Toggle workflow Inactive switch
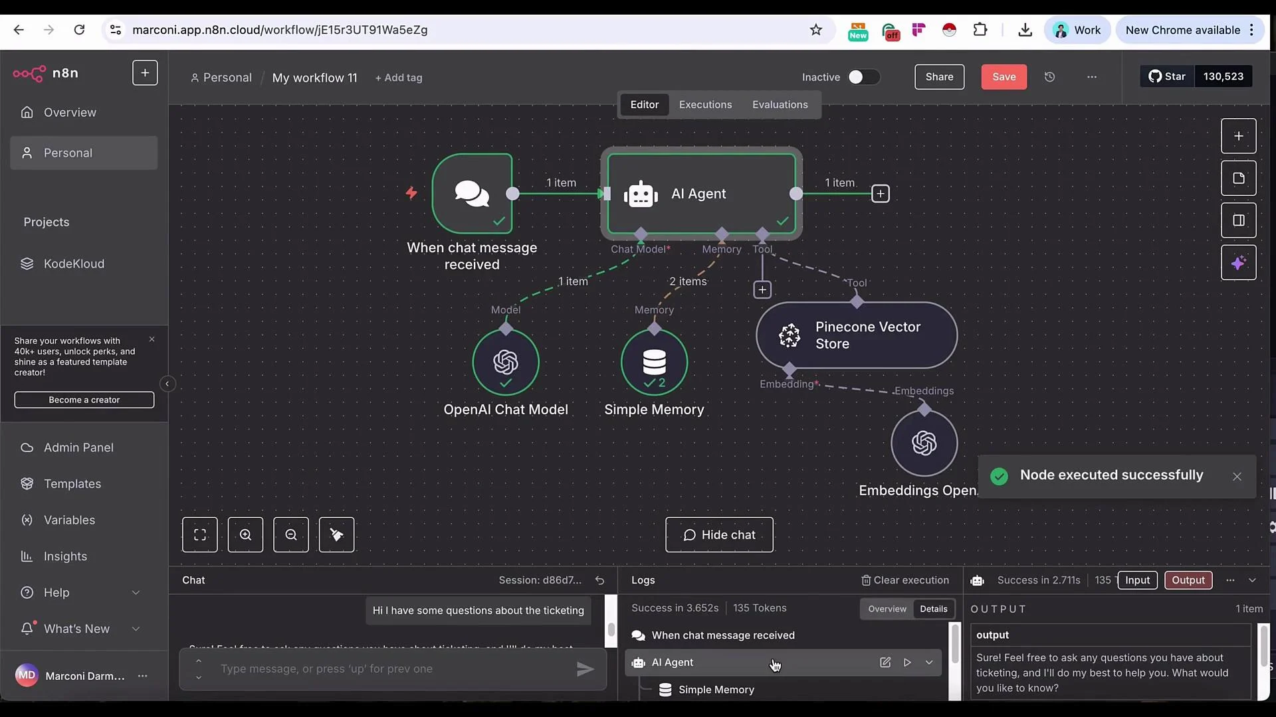Image resolution: width=1276 pixels, height=717 pixels. (x=864, y=77)
